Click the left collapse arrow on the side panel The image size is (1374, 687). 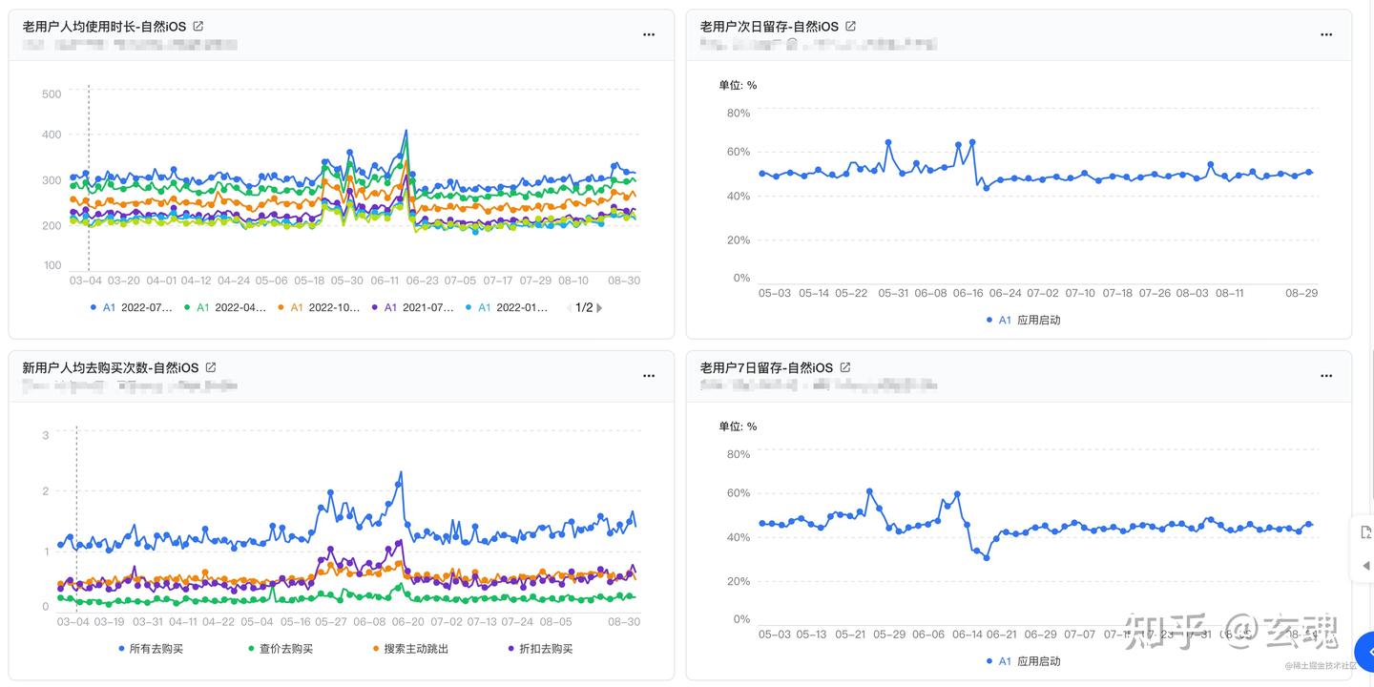click(1365, 565)
